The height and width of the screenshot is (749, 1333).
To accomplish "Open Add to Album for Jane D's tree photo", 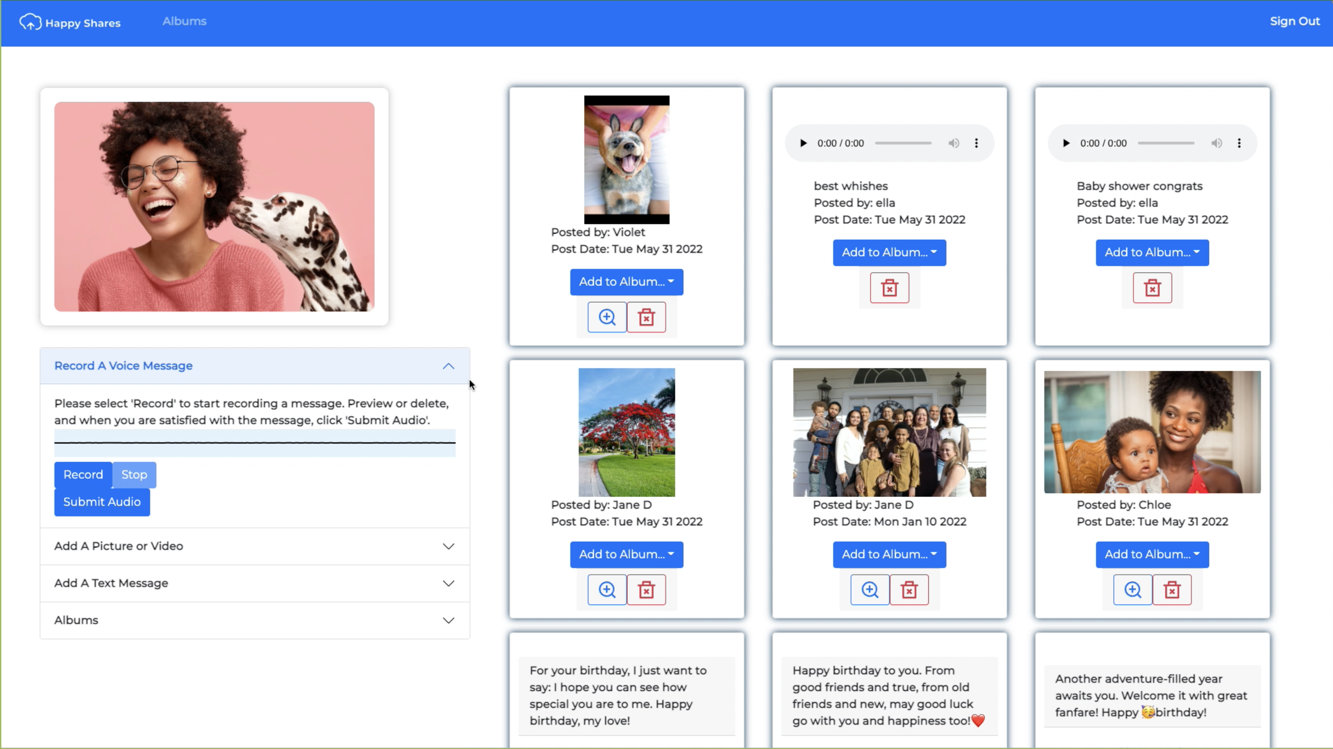I will (x=627, y=555).
